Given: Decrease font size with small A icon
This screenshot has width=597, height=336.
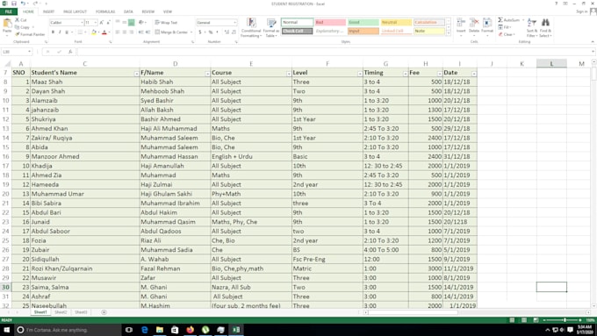Looking at the screenshot, I should tap(109, 23).
